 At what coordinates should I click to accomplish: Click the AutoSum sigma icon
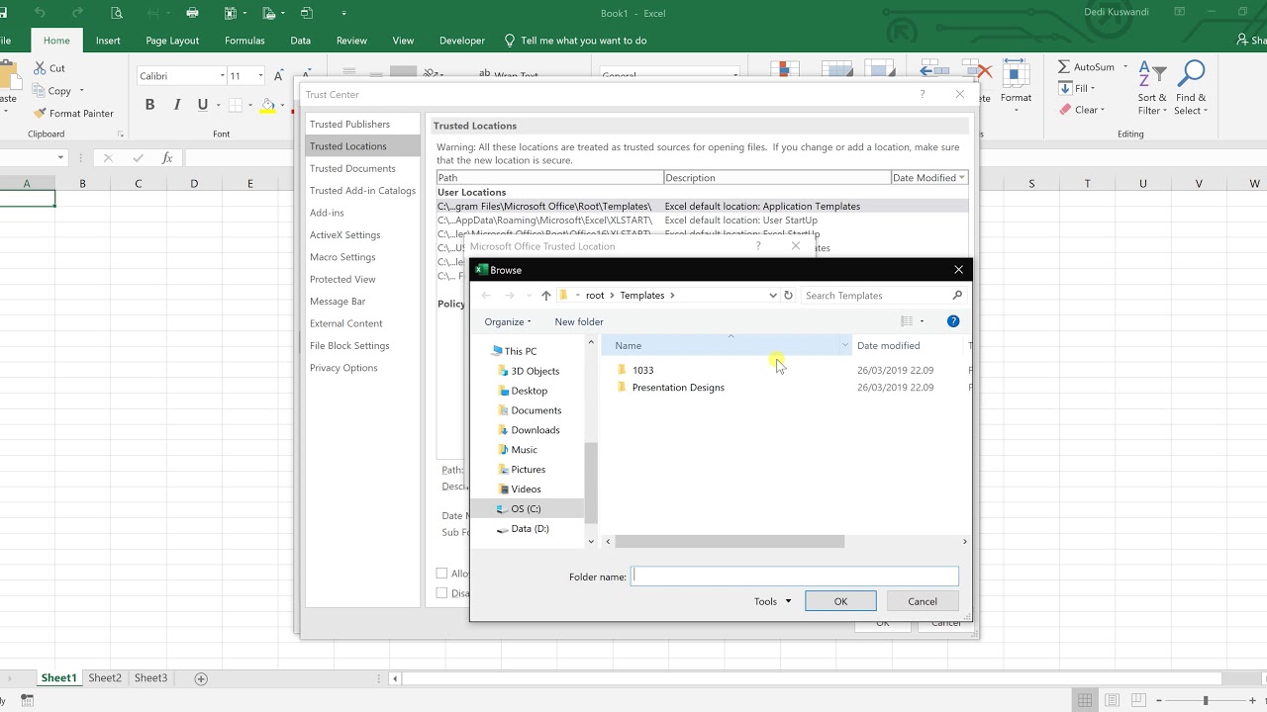1064,67
